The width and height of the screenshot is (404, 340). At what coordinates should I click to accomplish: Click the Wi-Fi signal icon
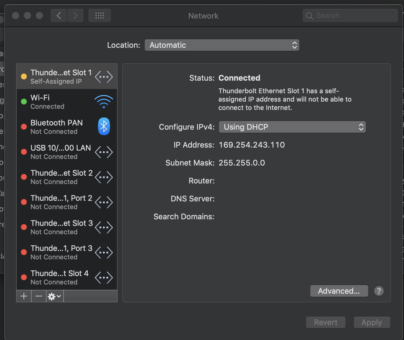[104, 102]
